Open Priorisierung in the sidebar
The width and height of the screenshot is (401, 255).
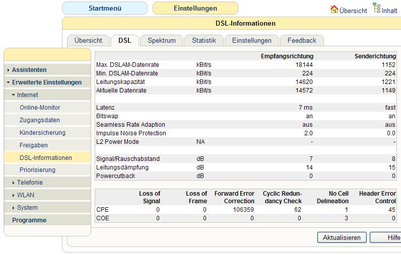click(37, 169)
